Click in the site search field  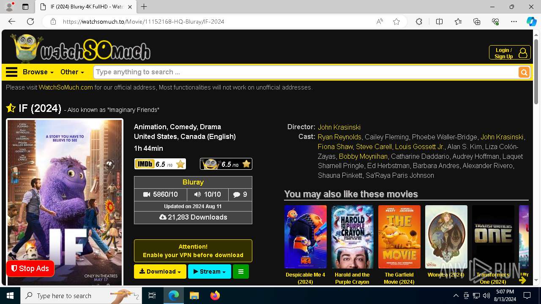[306, 72]
